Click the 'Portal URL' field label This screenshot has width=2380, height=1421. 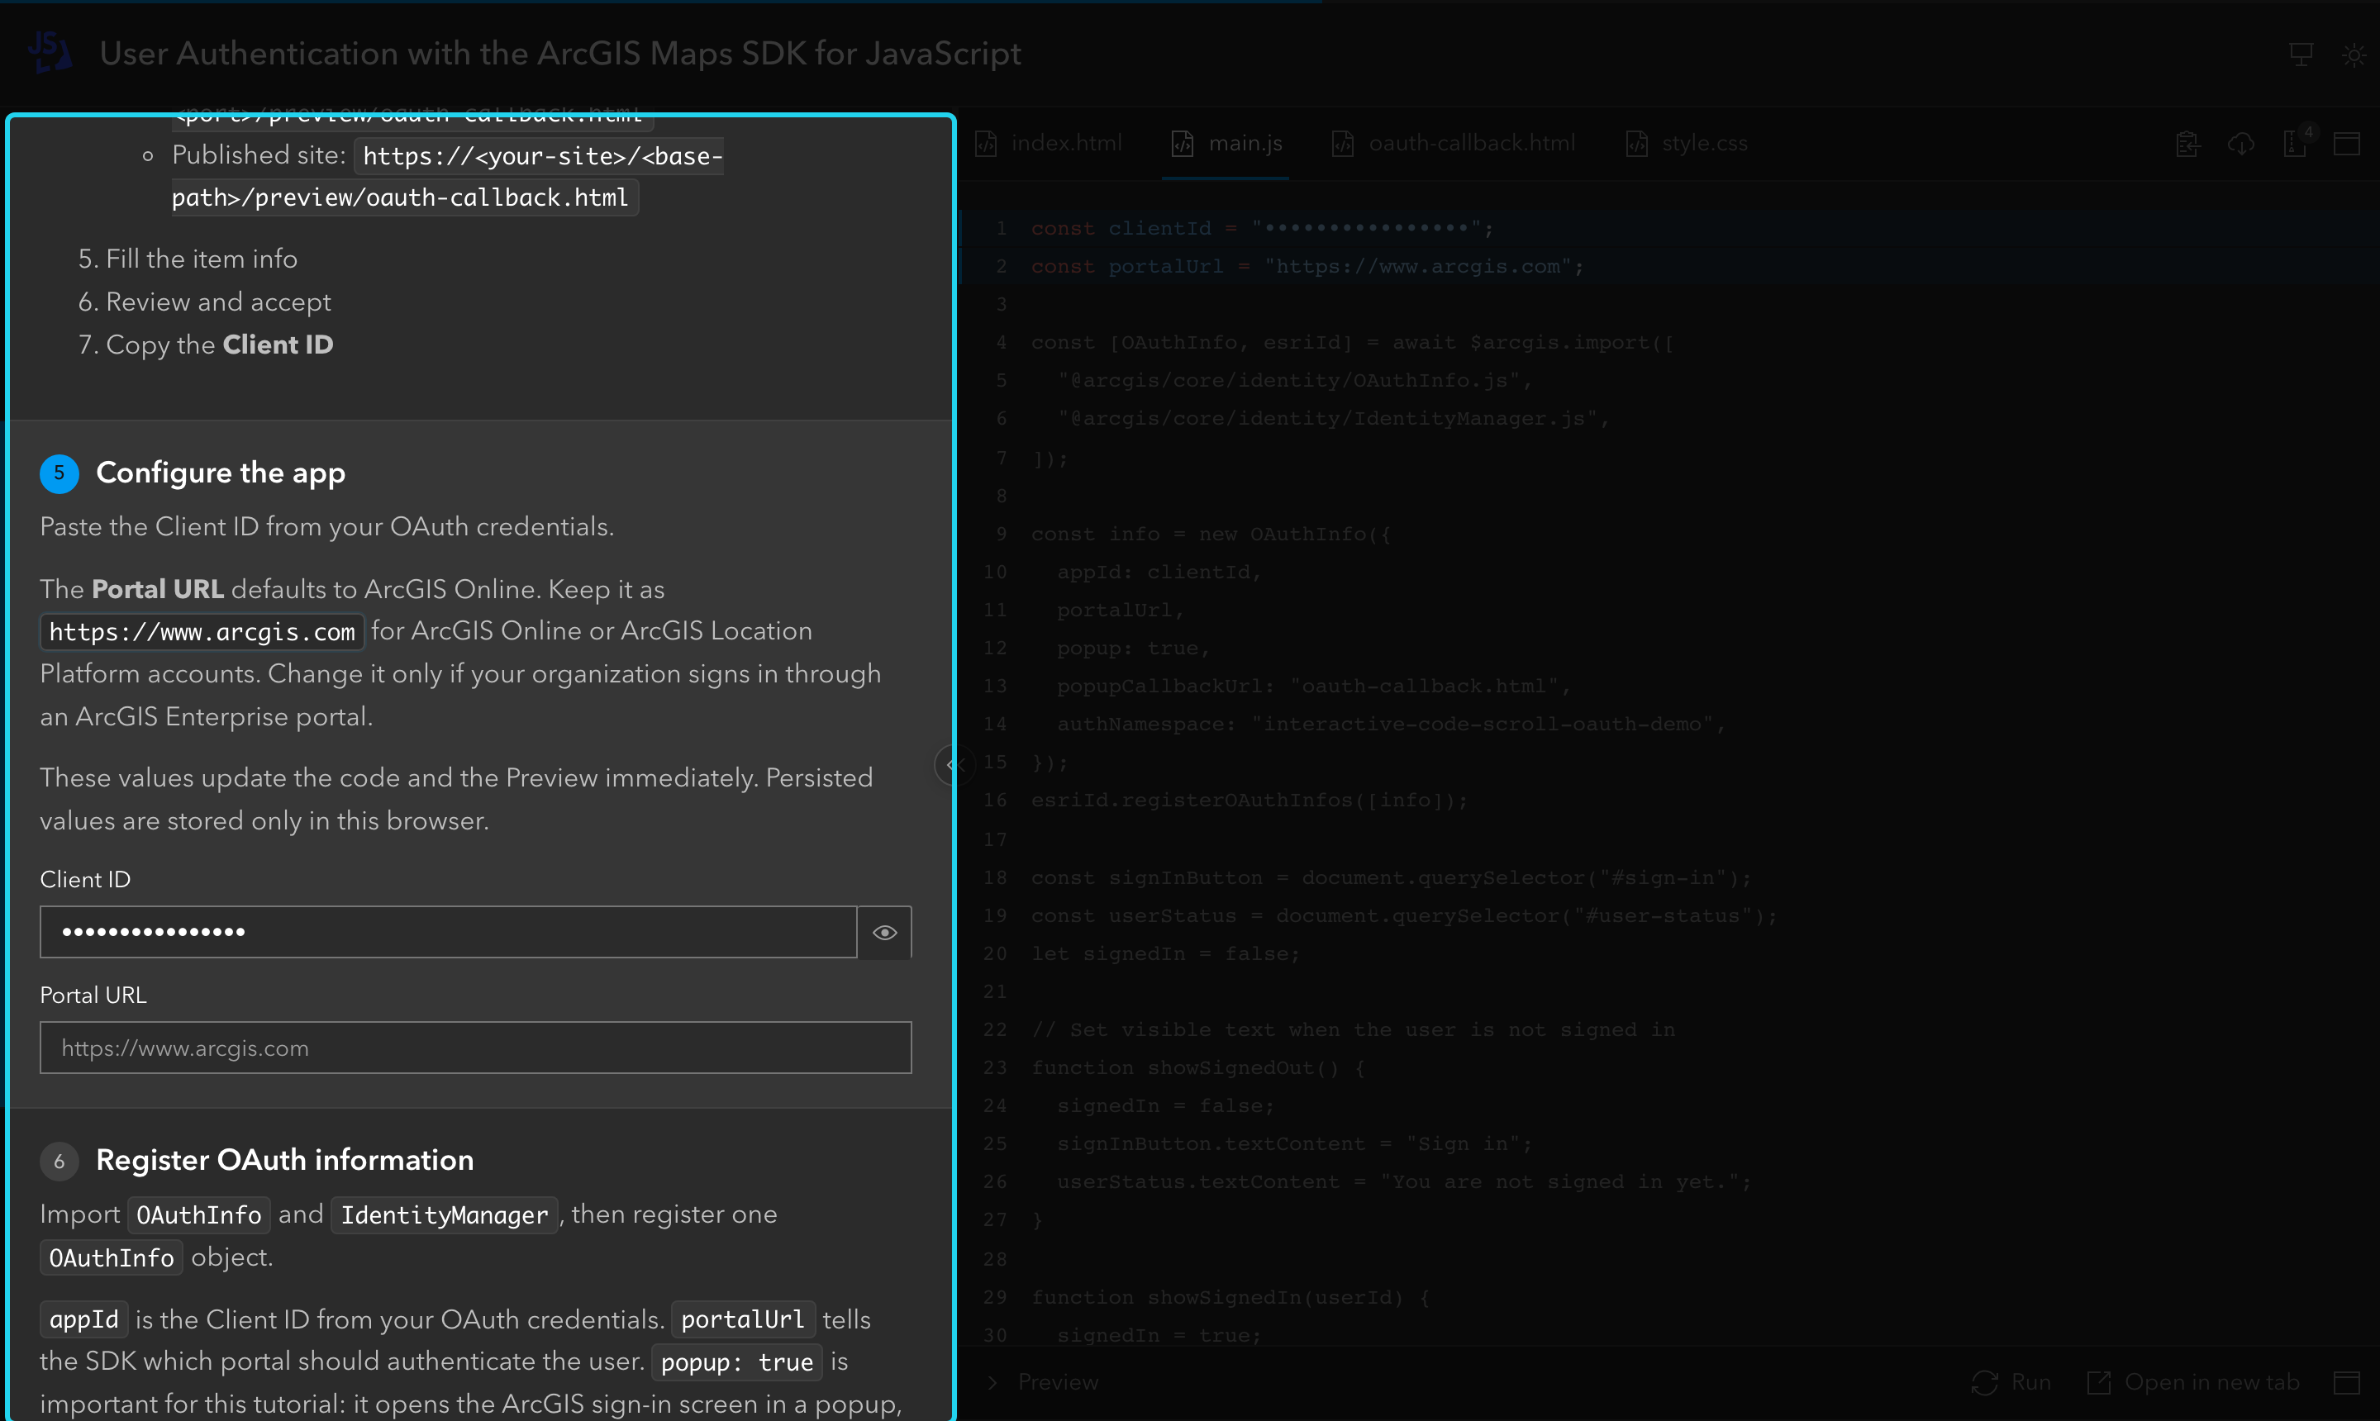93,995
